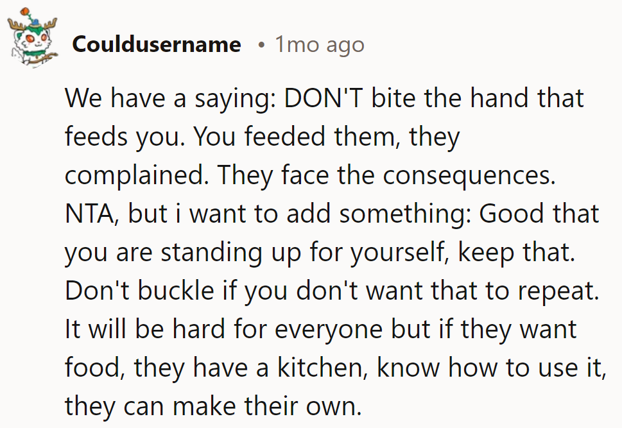Viewport: 622px width, 428px height.
Task: Click the bullet separator before the timestamp
Action: coord(261,45)
